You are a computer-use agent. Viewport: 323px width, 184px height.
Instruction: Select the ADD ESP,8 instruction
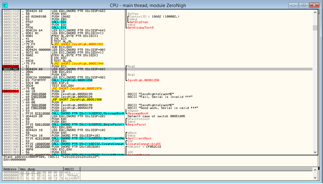pyautogui.click(x=60, y=83)
